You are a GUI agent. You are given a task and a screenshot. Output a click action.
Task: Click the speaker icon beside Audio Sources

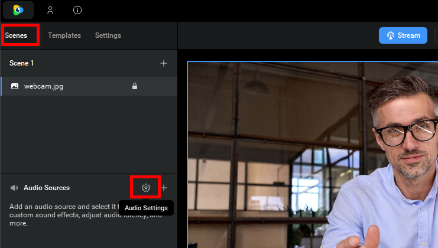pos(14,188)
